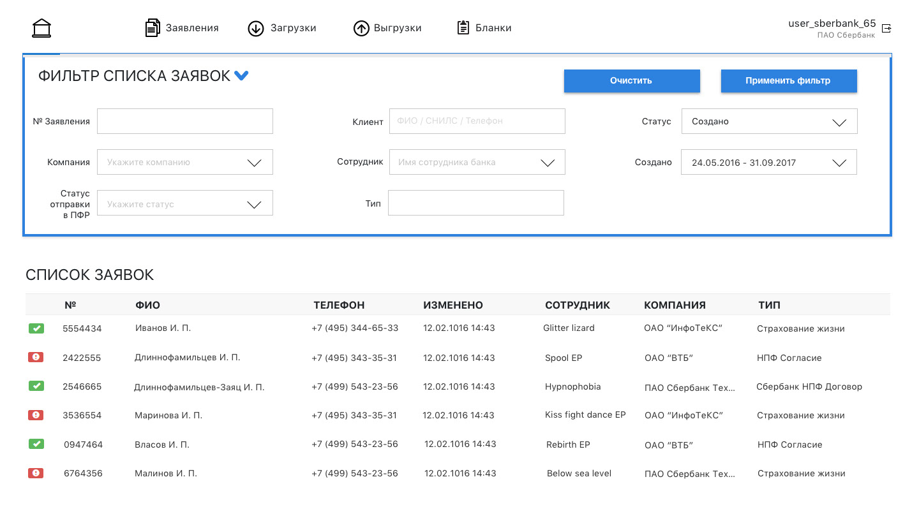Click the Загрузки download arrow icon
The height and width of the screenshot is (521, 919).
(256, 28)
